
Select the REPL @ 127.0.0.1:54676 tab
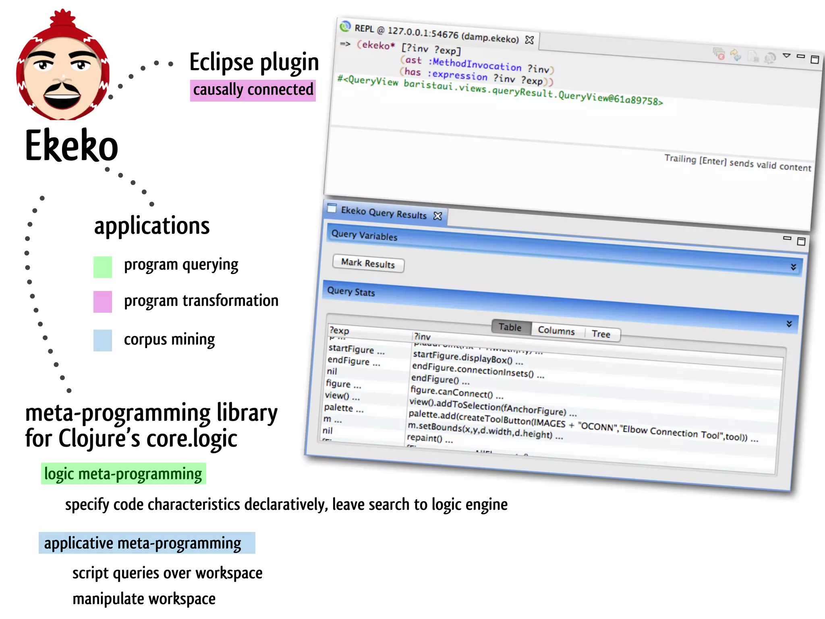[x=437, y=34]
